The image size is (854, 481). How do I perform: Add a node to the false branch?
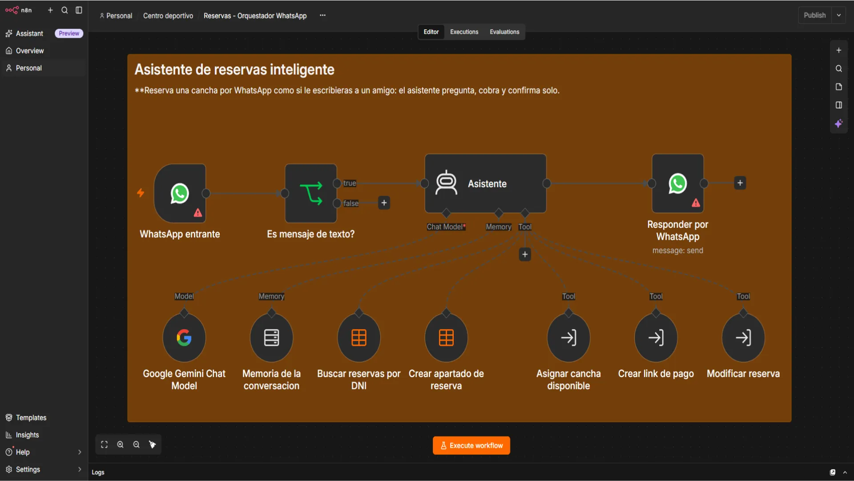coord(384,203)
